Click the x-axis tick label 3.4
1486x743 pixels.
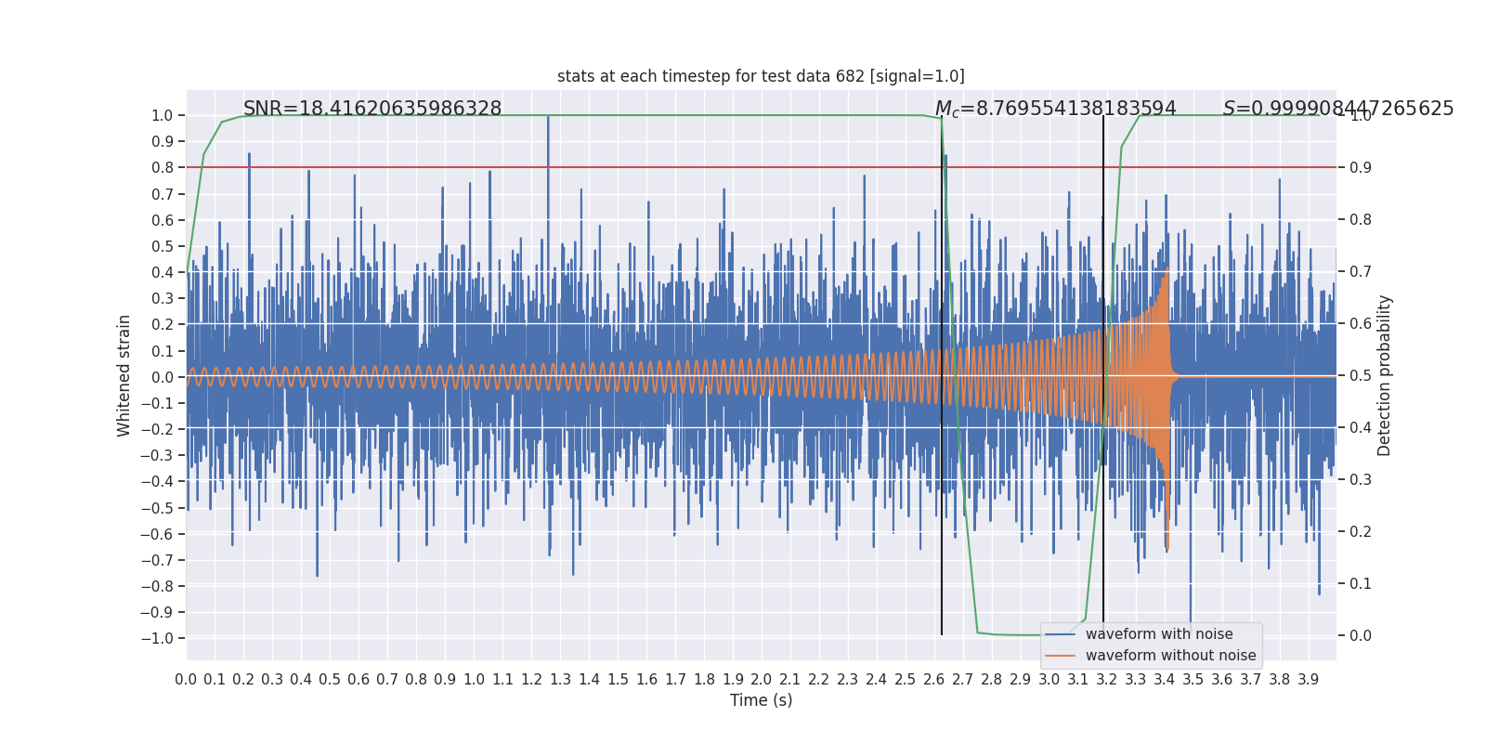[x=1165, y=680]
